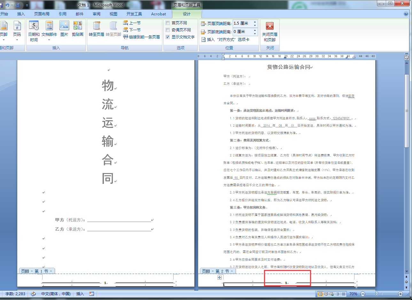Switch to Outline view
Viewport: 412px width, 300px height.
click(338, 294)
